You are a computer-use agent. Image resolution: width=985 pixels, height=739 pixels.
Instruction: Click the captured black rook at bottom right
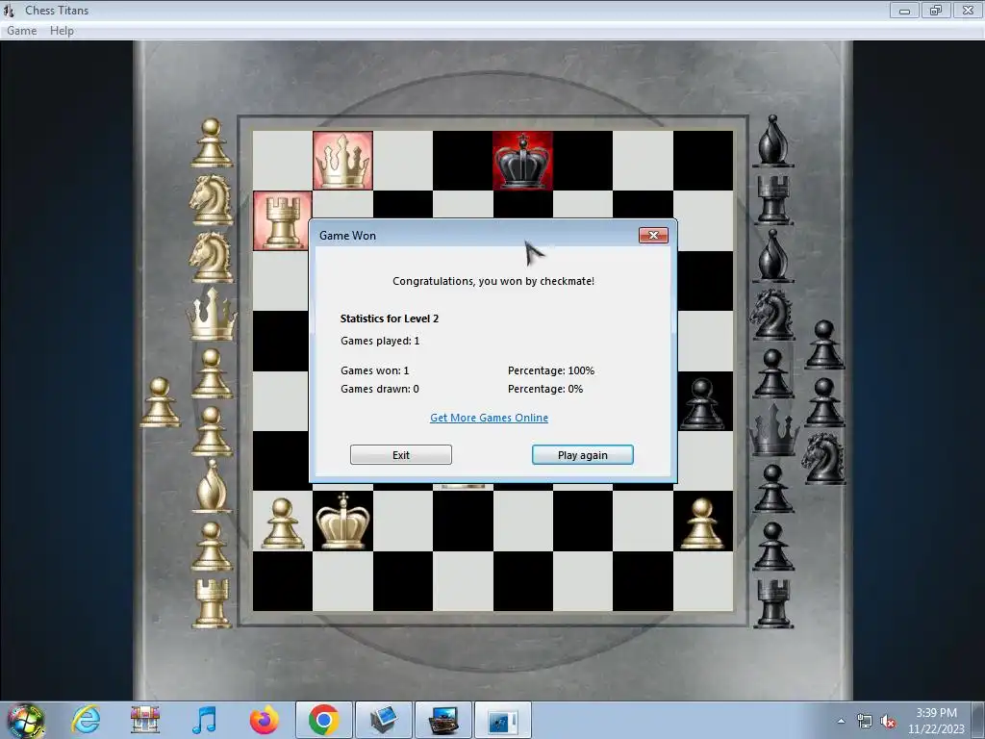click(x=773, y=603)
